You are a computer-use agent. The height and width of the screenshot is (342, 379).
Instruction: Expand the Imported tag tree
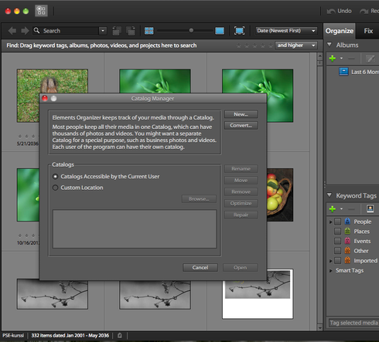tap(331, 261)
